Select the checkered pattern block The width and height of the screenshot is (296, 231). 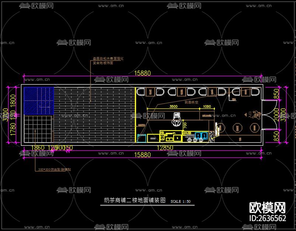click(212, 137)
